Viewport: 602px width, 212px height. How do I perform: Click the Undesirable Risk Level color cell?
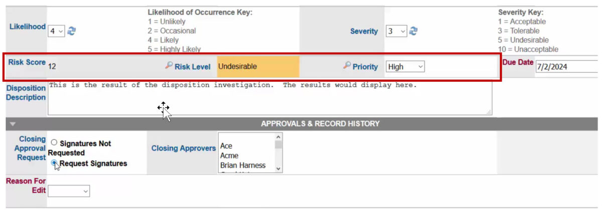pyautogui.click(x=258, y=66)
